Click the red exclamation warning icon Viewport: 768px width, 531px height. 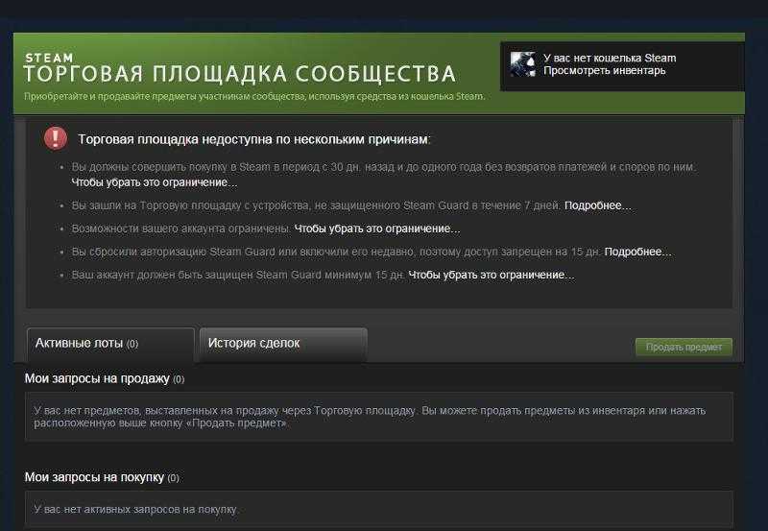56,137
